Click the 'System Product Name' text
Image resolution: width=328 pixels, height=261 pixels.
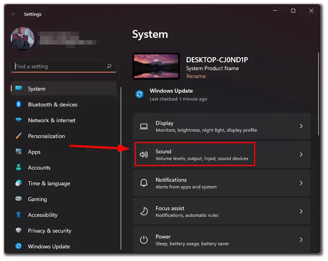point(212,69)
